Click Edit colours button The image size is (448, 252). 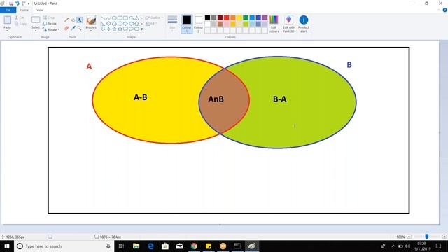[274, 24]
